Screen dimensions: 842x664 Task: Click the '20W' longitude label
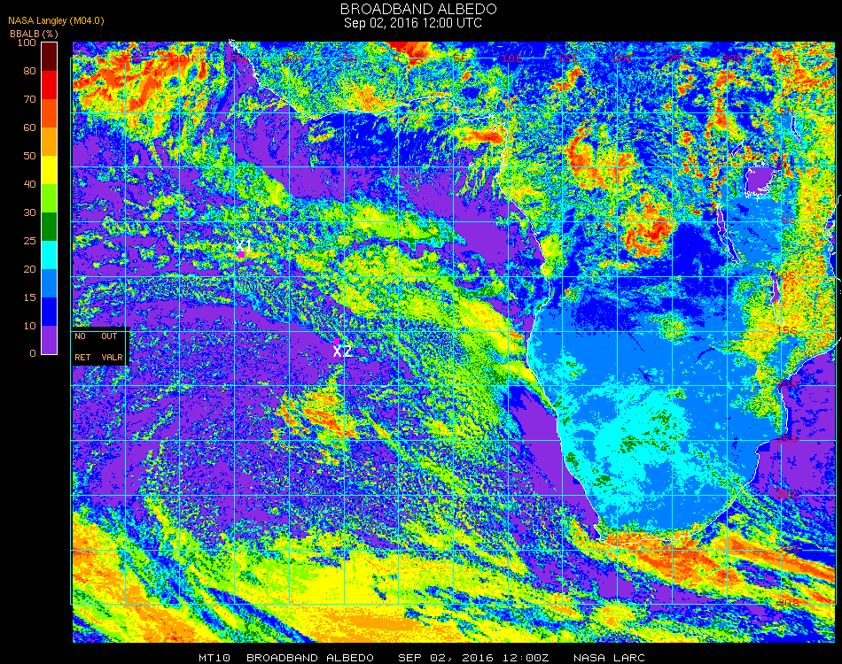click(183, 58)
